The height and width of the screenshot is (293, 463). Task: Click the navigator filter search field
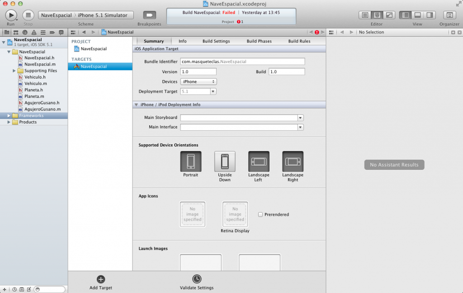click(x=49, y=289)
